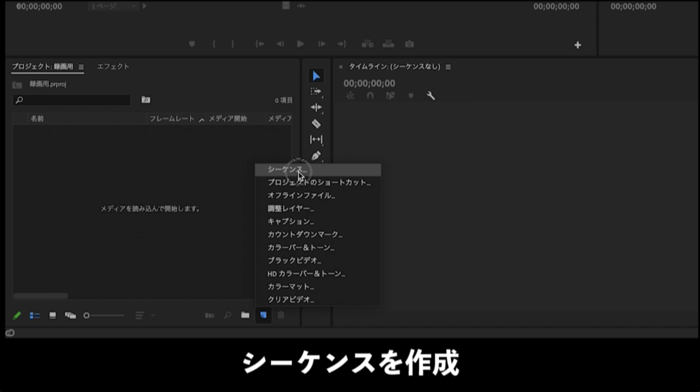Choose 調整レイヤー... menu item
This screenshot has width=700, height=392.
coord(318,209)
